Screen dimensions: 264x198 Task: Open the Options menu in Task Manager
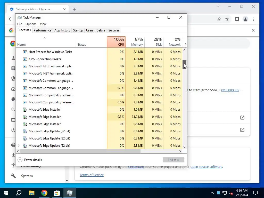31,24
